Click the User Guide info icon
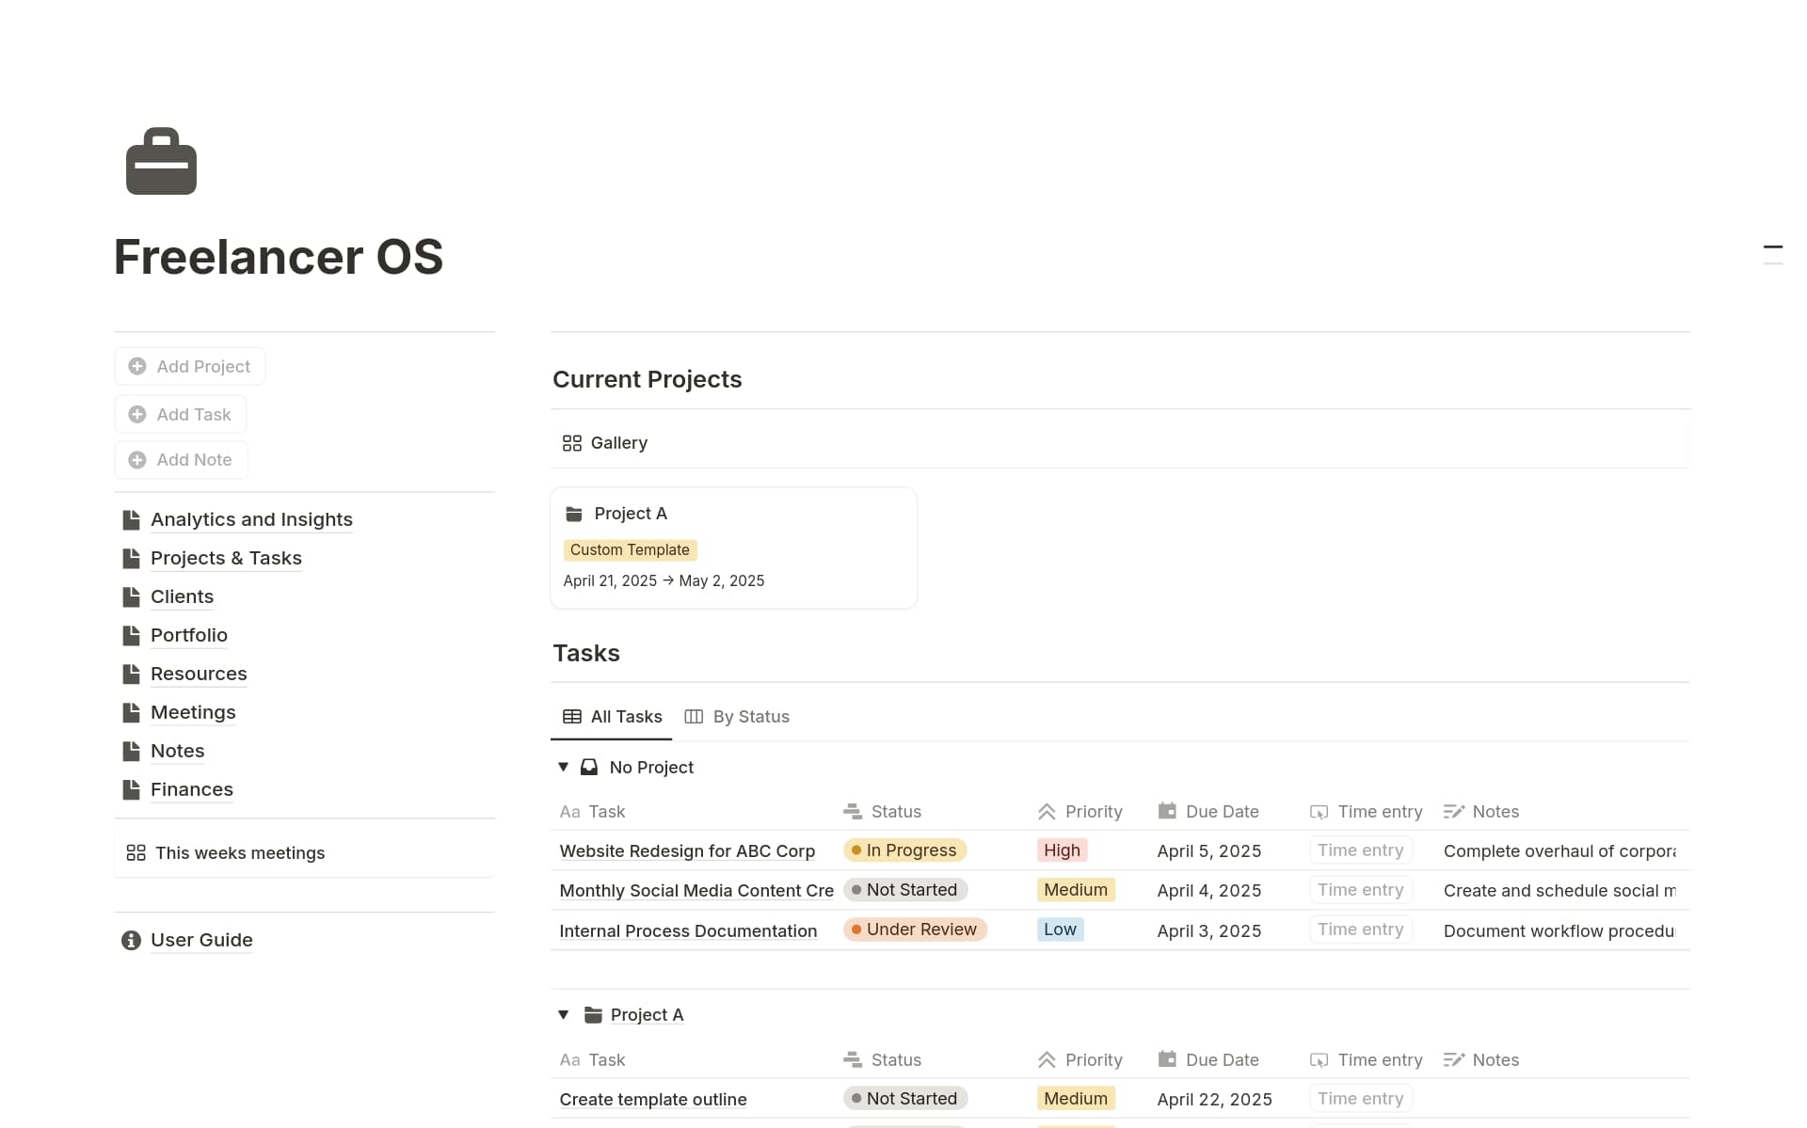The height and width of the screenshot is (1128, 1807). coord(132,940)
